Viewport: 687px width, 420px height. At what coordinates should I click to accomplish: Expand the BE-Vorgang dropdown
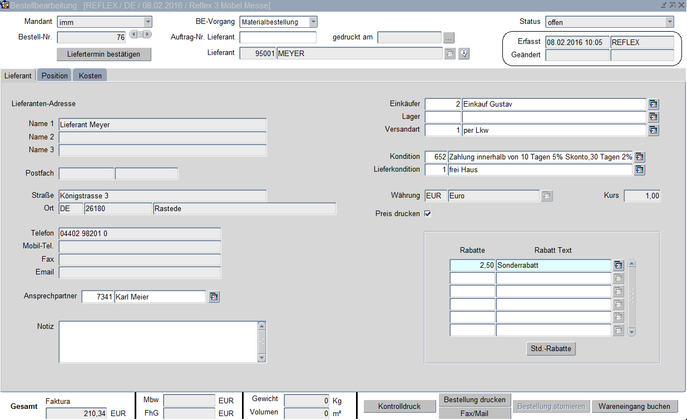[x=313, y=22]
